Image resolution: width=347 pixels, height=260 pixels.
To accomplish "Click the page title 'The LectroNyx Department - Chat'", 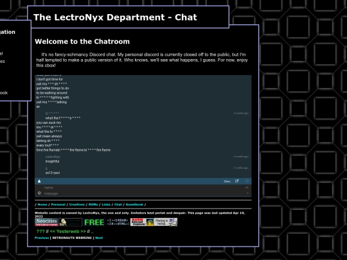I will [x=115, y=17].
